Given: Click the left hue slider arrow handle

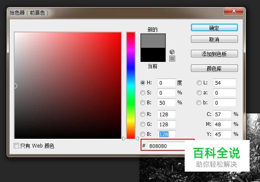Looking at the screenshot, I should (124, 138).
